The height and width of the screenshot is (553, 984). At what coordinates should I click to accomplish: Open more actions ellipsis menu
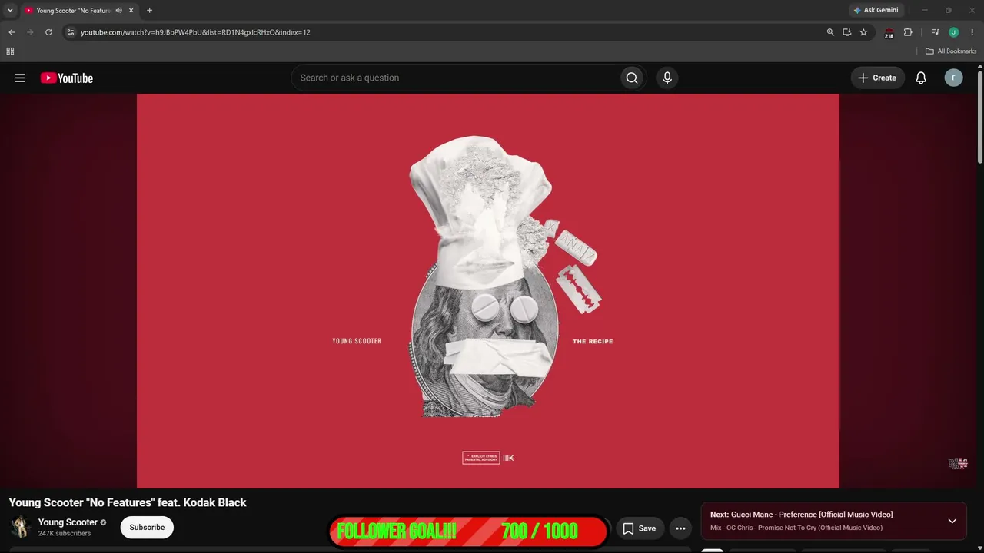pos(680,528)
